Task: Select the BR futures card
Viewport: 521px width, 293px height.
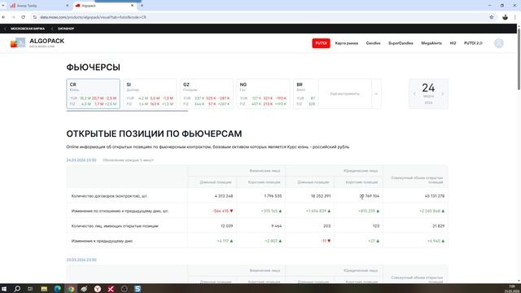Action: pyautogui.click(x=305, y=94)
